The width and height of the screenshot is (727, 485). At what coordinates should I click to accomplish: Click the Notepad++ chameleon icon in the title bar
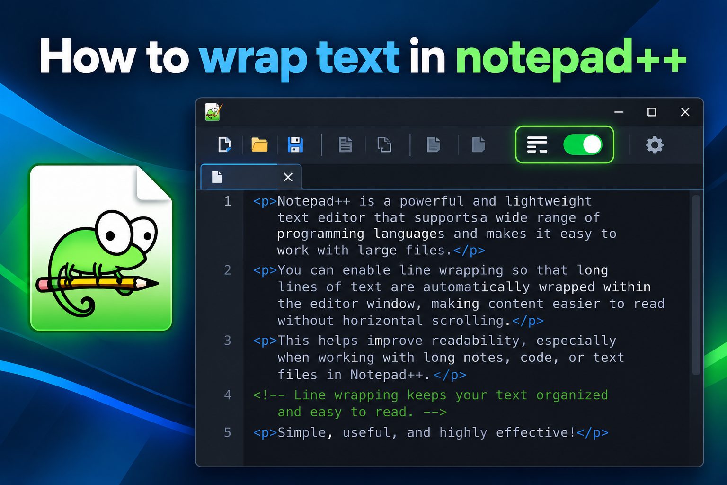pos(213,112)
